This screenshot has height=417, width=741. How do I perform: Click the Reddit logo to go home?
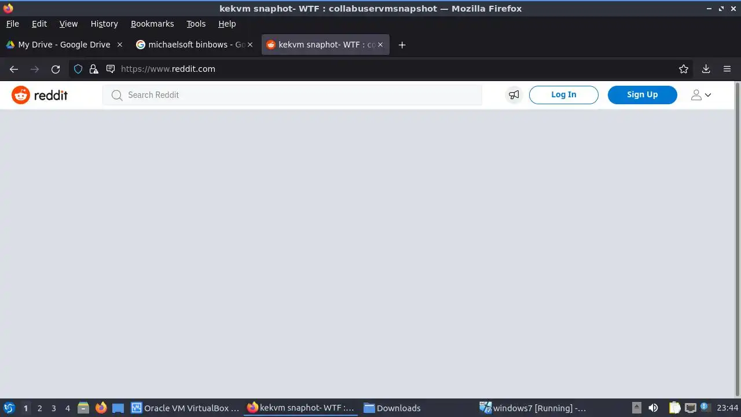pyautogui.click(x=39, y=95)
